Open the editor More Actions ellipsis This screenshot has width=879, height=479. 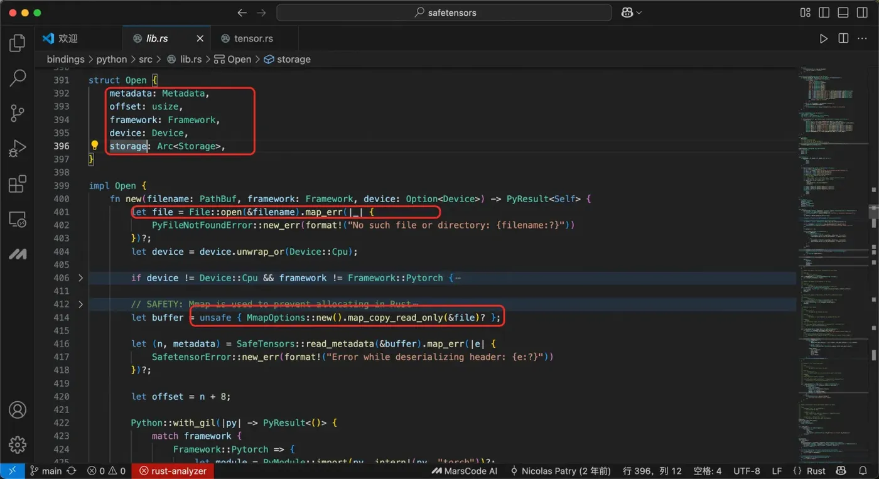click(x=863, y=38)
